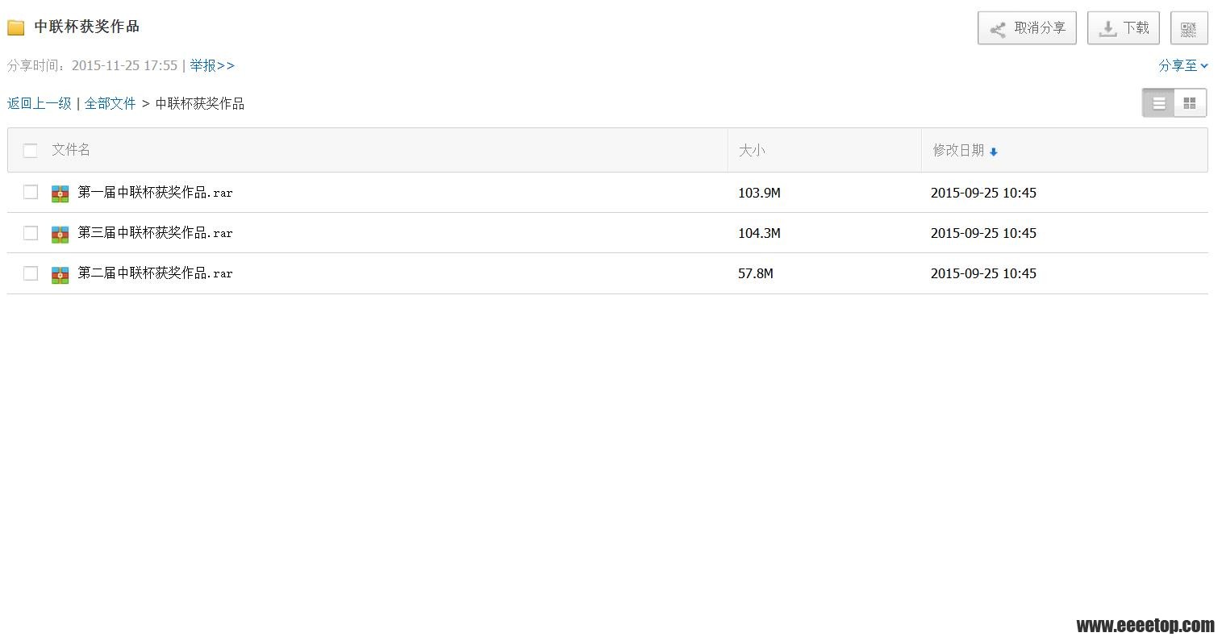Click the QR code icon button
Image resolution: width=1222 pixels, height=641 pixels.
tap(1188, 28)
